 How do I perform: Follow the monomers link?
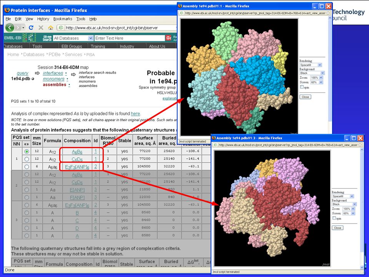click(53, 79)
